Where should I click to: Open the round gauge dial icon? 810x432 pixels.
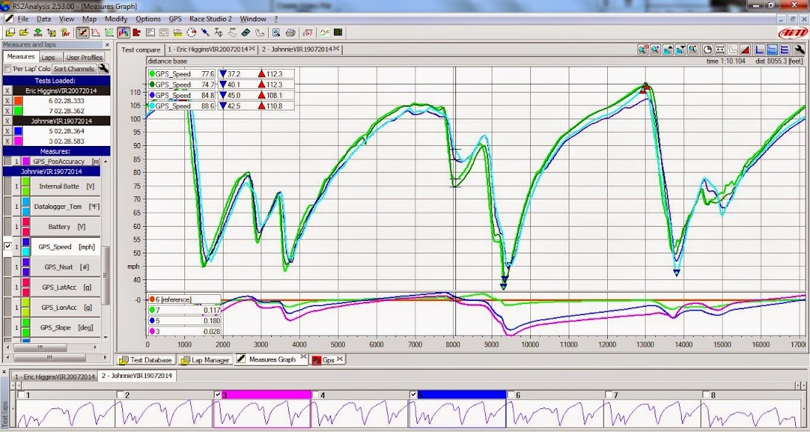191,33
